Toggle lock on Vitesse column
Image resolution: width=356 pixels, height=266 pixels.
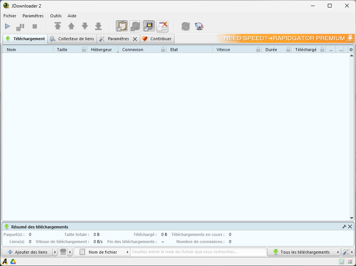click(258, 49)
